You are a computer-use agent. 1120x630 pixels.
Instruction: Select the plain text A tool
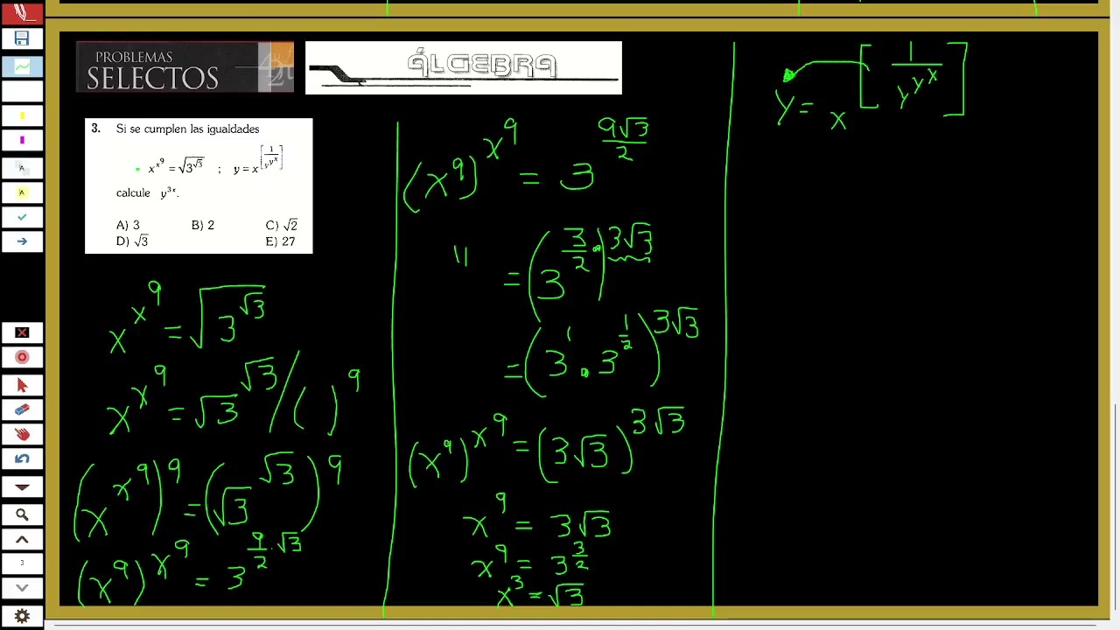point(22,168)
